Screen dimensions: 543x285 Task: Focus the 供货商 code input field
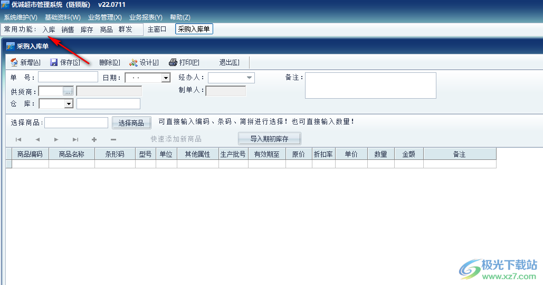click(x=51, y=91)
